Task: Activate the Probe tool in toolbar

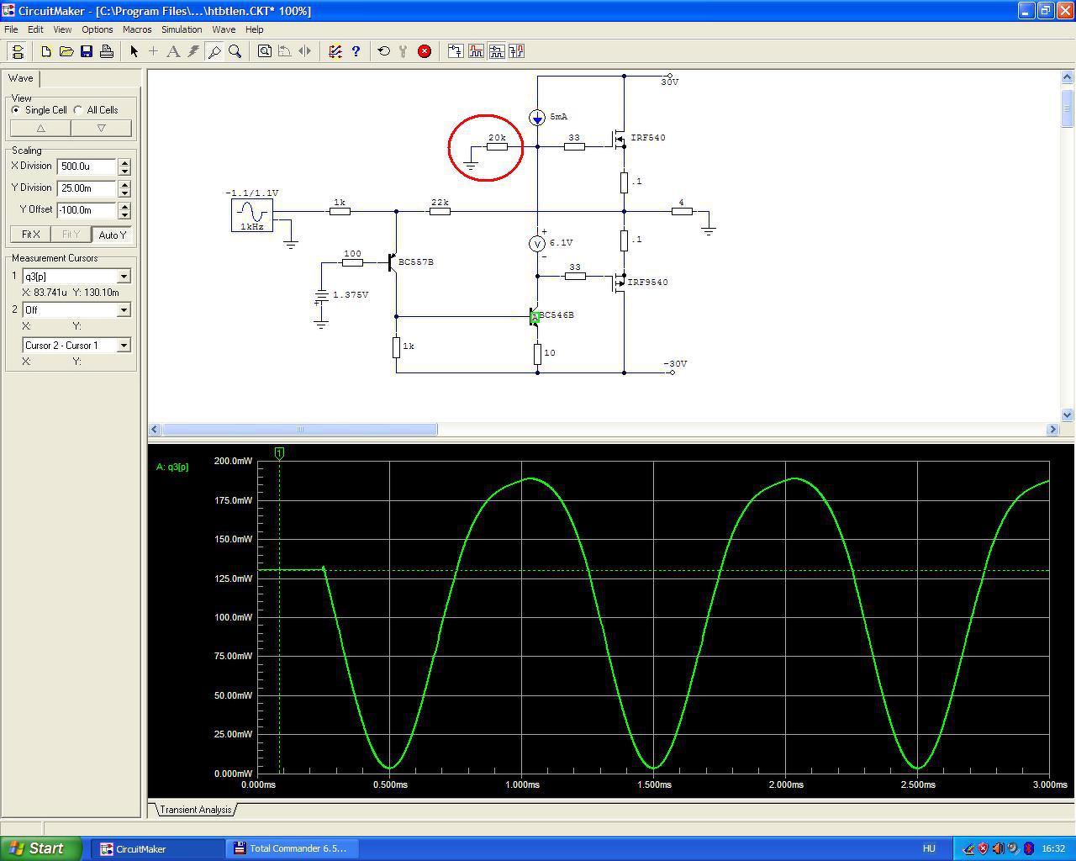Action: point(214,51)
